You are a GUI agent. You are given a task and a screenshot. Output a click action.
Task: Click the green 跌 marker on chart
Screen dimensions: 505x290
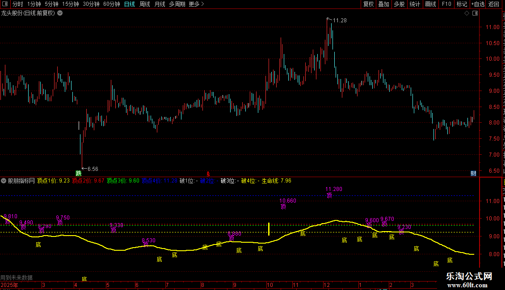pyautogui.click(x=79, y=173)
